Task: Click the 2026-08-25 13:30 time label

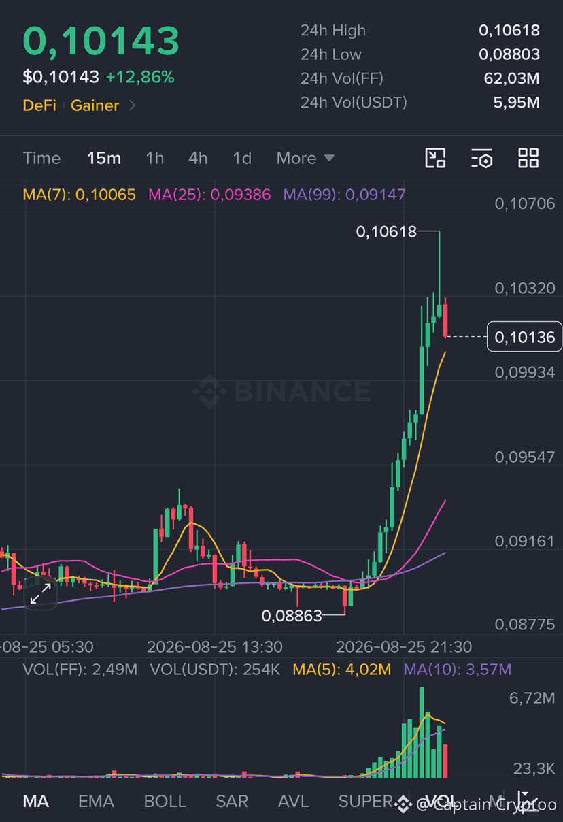Action: (215, 646)
